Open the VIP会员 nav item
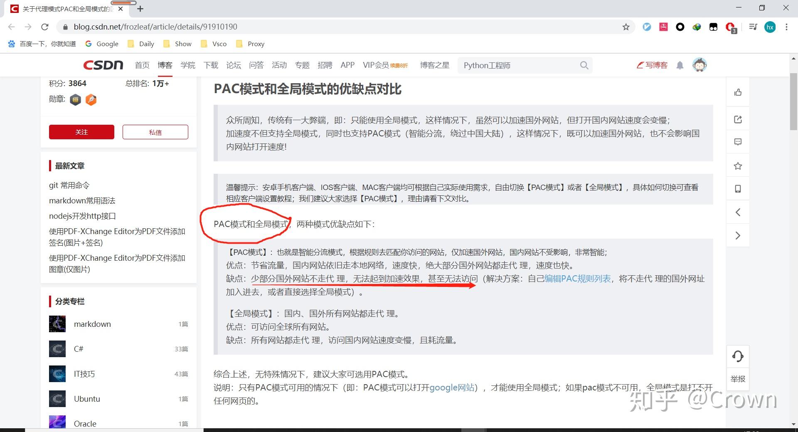This screenshot has width=798, height=432. (x=385, y=65)
